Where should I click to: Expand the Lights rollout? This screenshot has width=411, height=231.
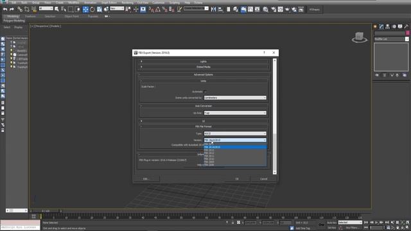tap(204, 62)
